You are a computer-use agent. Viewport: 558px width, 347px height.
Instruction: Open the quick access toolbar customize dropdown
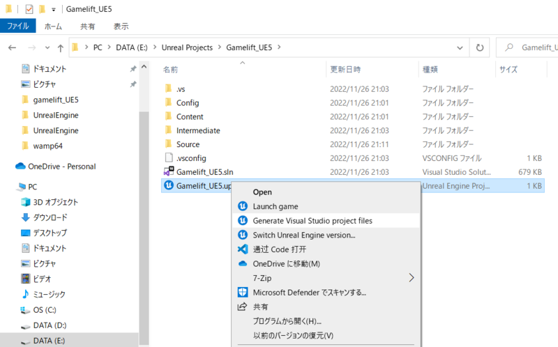pyautogui.click(x=54, y=10)
